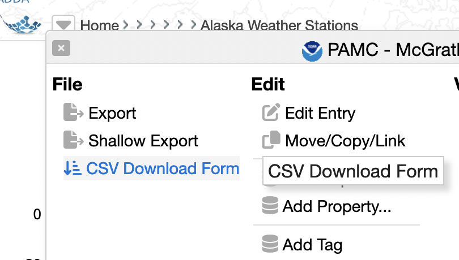Open the blue CSV Download Form link
Image resolution: width=459 pixels, height=260 pixels.
click(163, 168)
